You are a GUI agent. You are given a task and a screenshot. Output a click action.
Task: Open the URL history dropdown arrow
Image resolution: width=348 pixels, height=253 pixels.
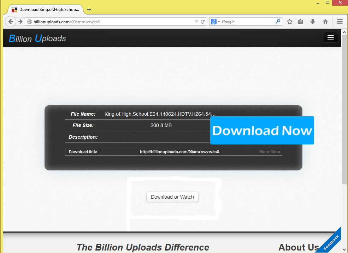(x=196, y=22)
